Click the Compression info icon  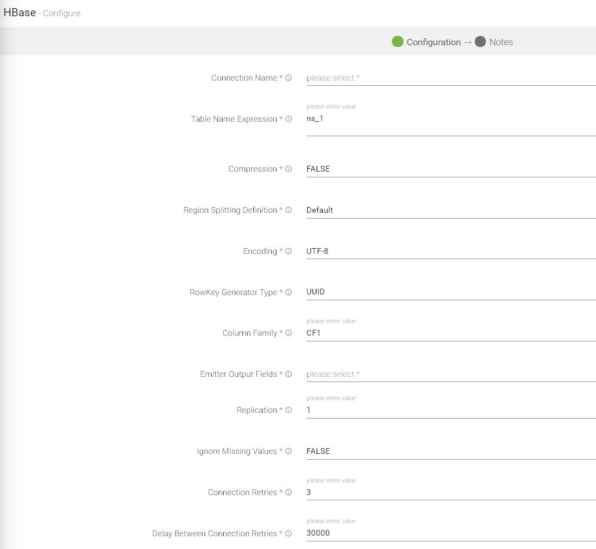pyautogui.click(x=289, y=169)
